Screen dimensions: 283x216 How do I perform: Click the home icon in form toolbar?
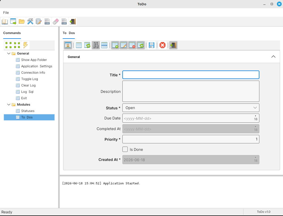pos(68,45)
